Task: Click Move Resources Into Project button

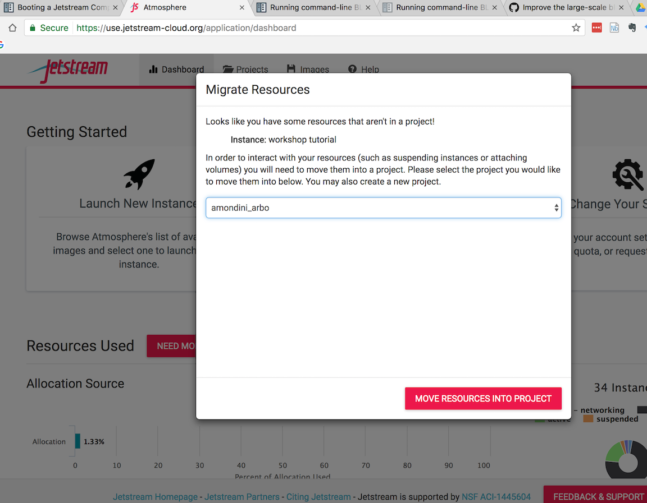Action: click(483, 399)
